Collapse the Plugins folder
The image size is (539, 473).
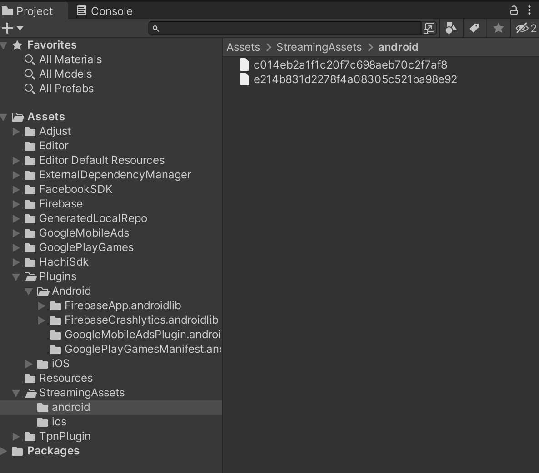(16, 277)
